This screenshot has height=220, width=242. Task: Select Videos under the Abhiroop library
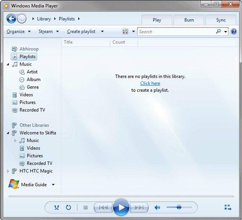(26, 95)
